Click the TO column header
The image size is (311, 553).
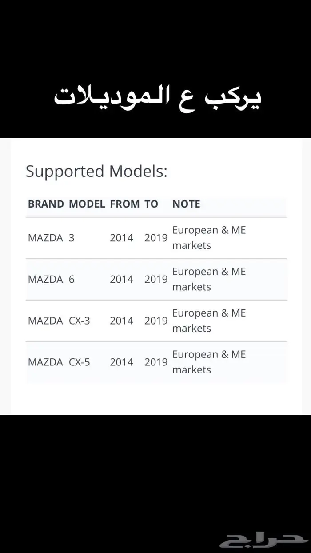(x=151, y=204)
